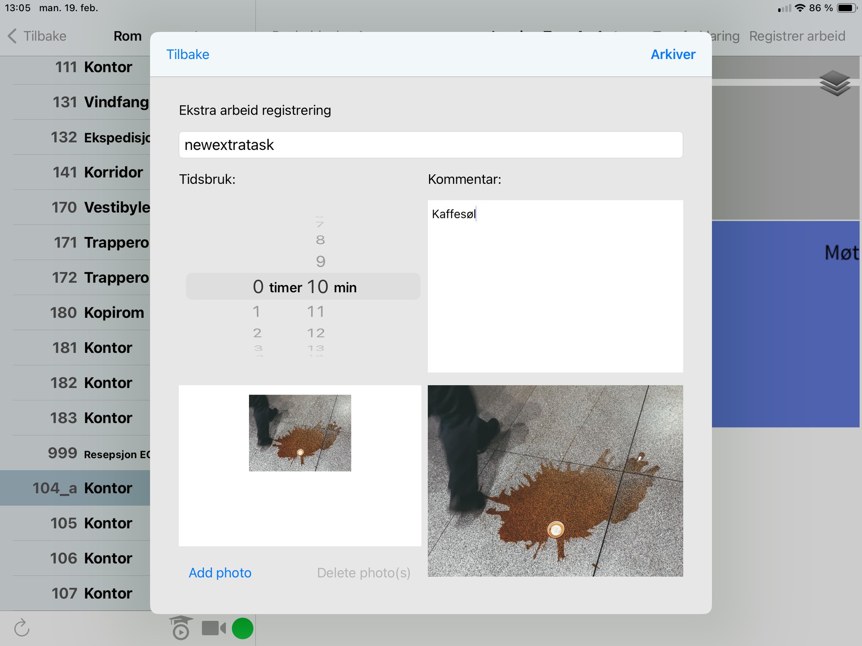The image size is (862, 646).
Task: Select room 180 Kopirom in list
Action: [x=97, y=313]
